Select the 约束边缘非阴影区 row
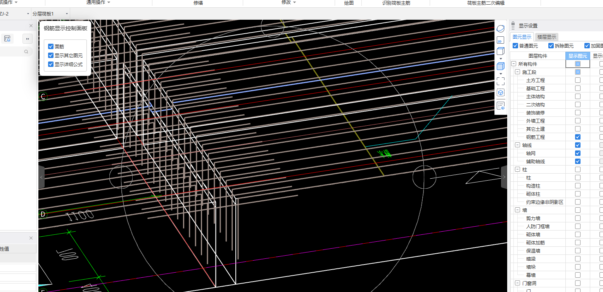 [x=544, y=202]
